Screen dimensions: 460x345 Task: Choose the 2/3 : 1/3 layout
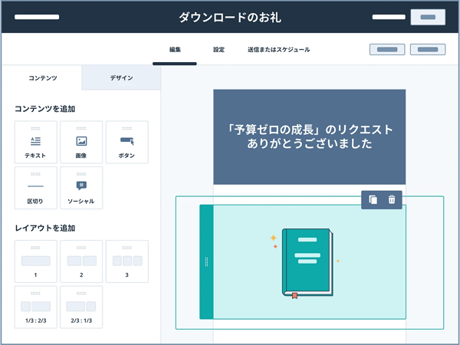click(x=81, y=307)
